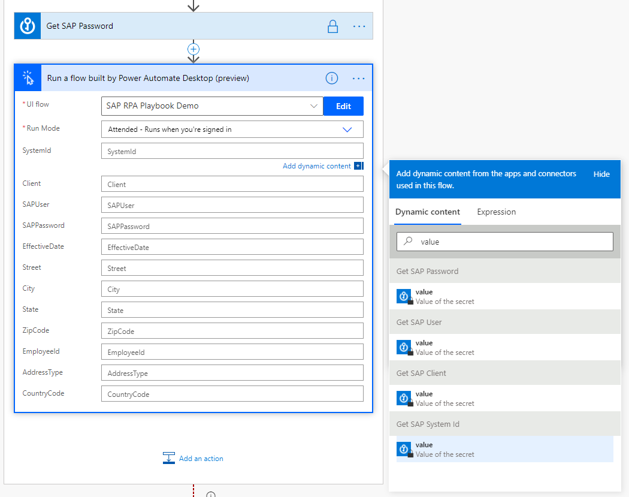Click the Get SAP Password key vault icon
The width and height of the screenshot is (629, 497).
(x=28, y=26)
